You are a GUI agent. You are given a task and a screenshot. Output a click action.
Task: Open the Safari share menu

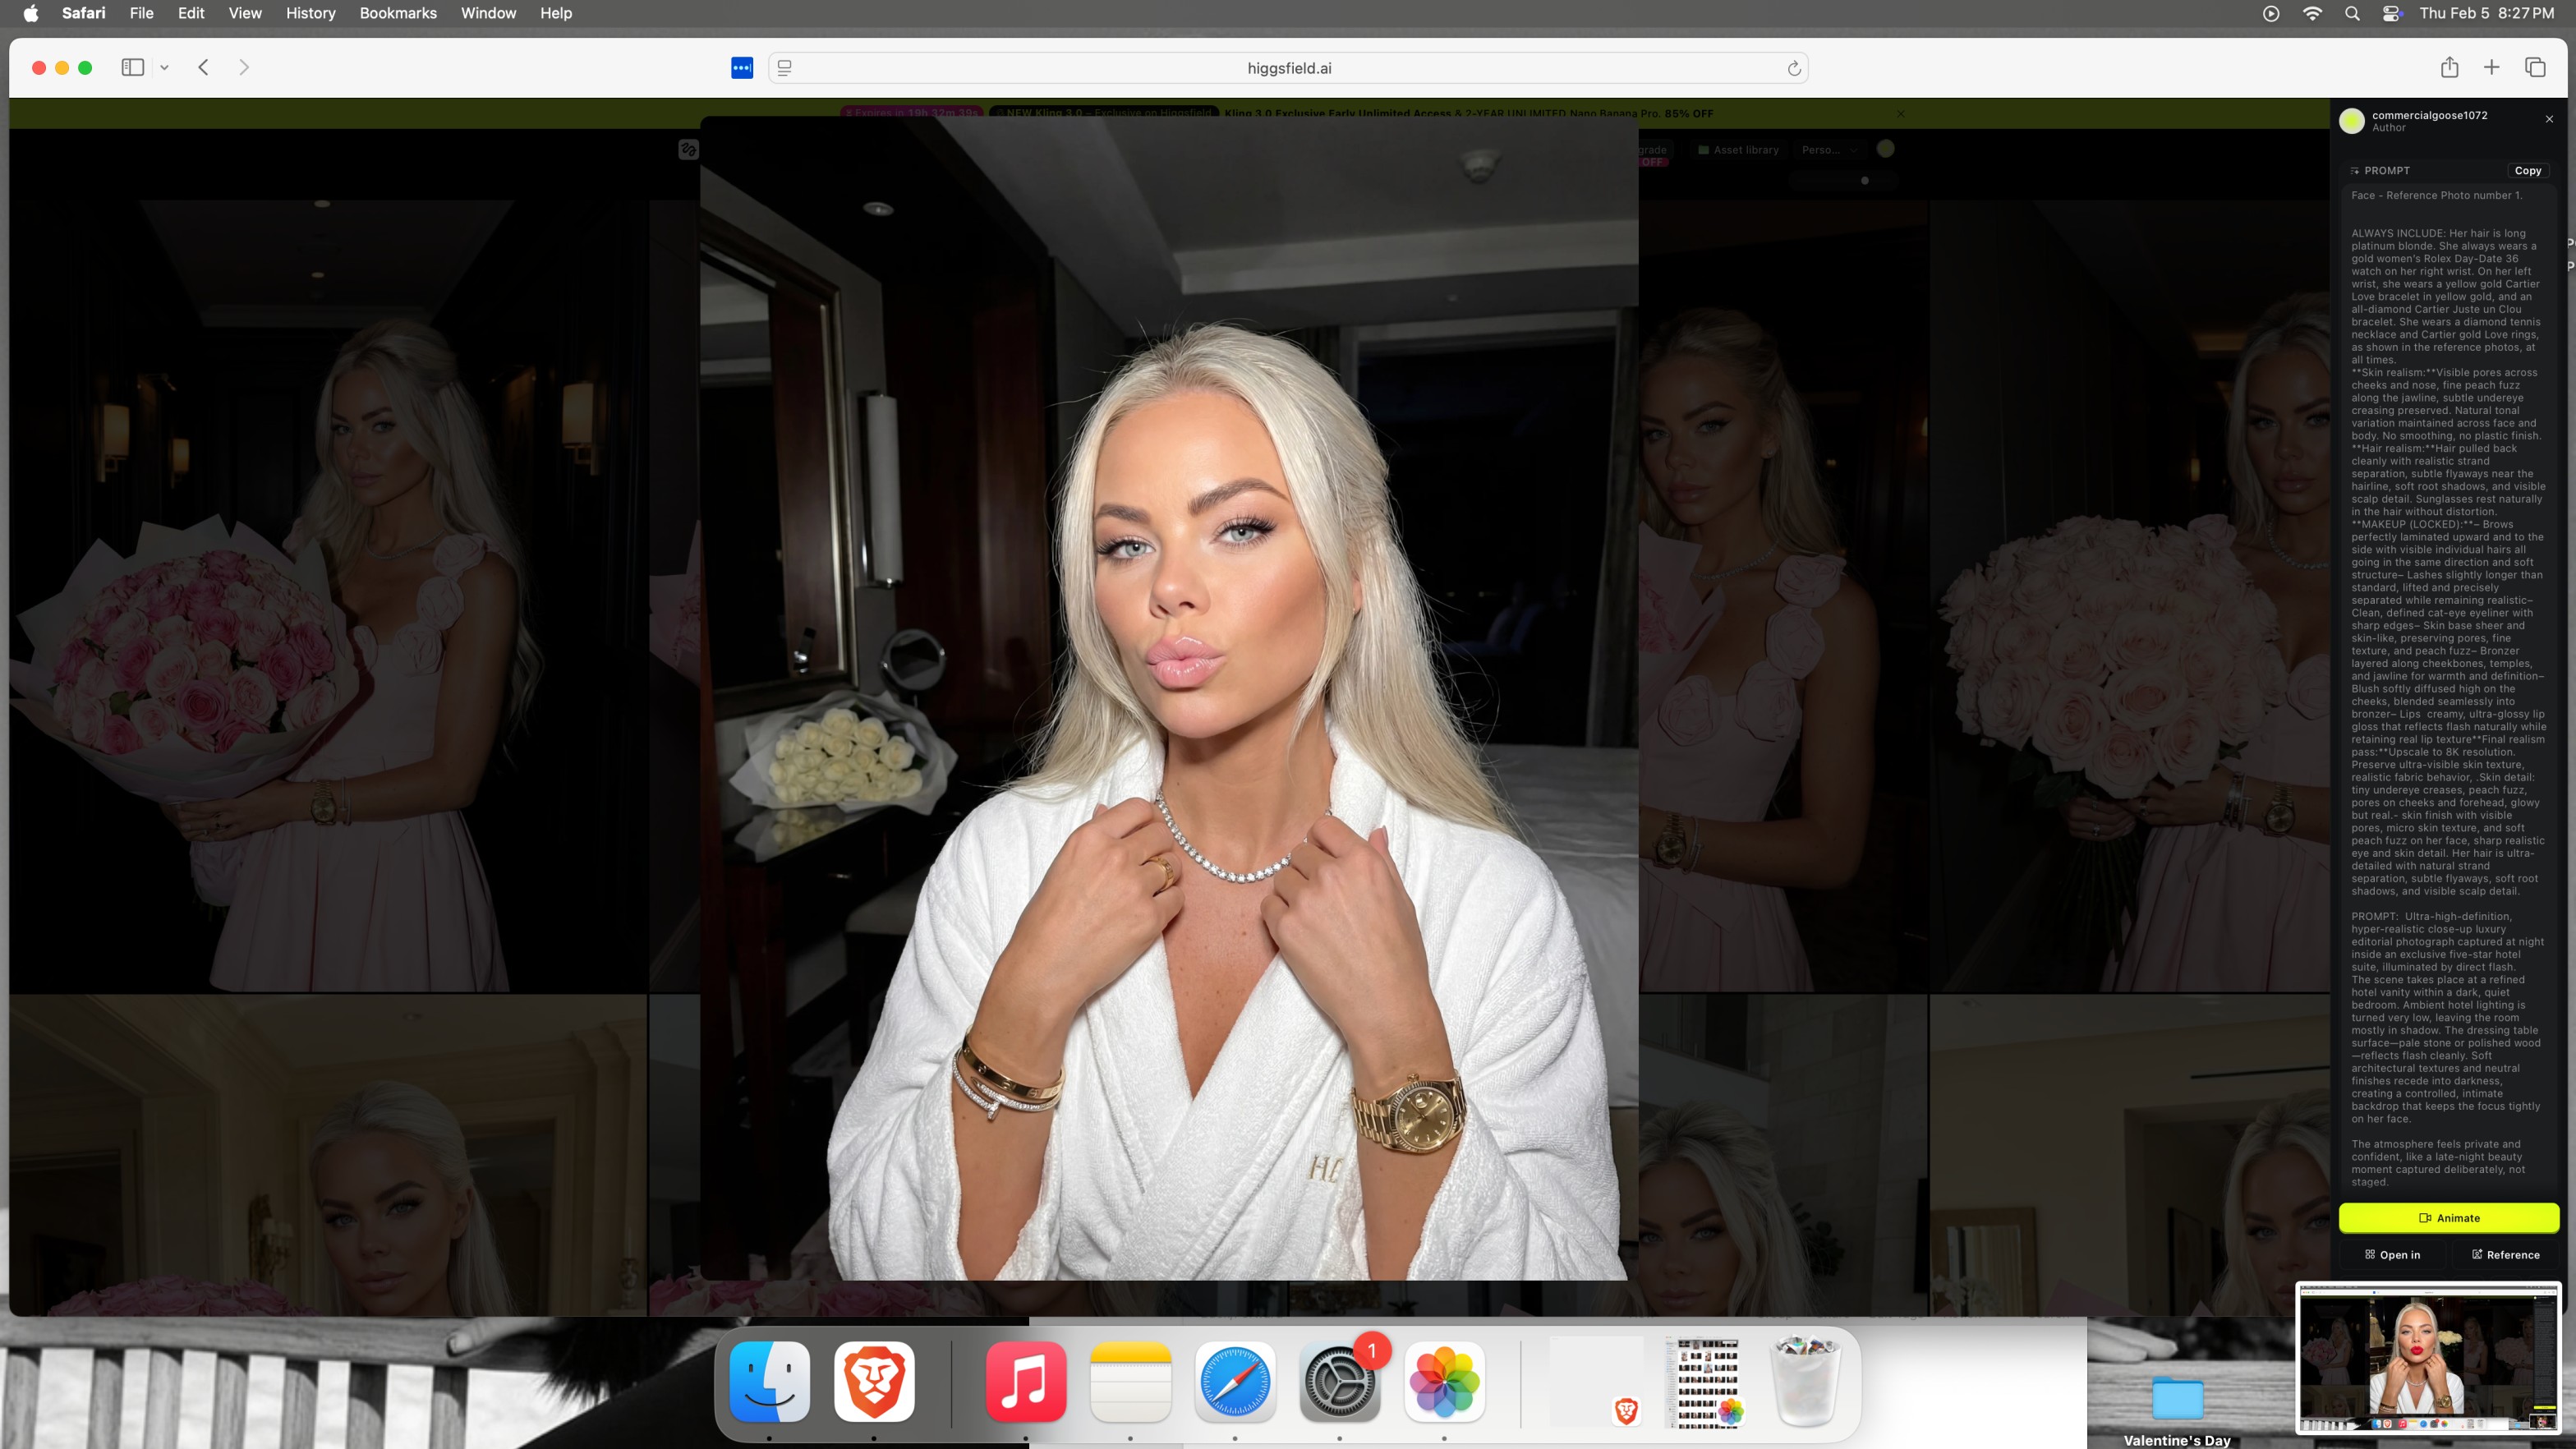point(2449,67)
